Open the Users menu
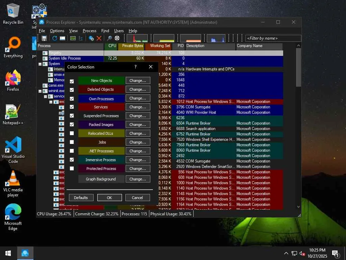Screen dimensions: 346x260 pos(119,31)
